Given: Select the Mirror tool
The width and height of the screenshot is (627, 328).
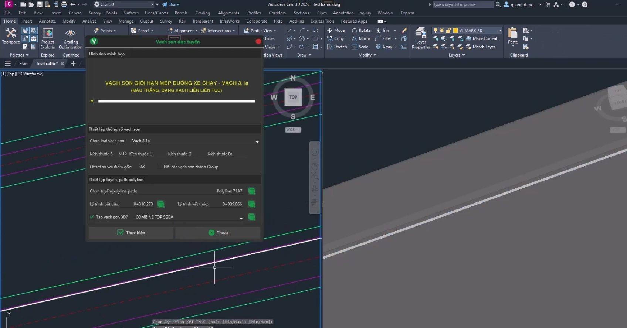Looking at the screenshot, I should [361, 38].
